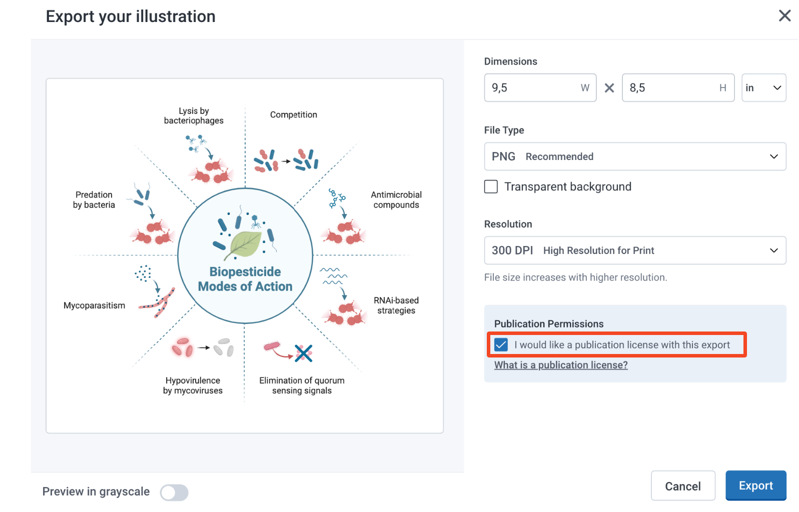Click the width field showing 9,5
The image size is (799, 512).
pos(540,88)
